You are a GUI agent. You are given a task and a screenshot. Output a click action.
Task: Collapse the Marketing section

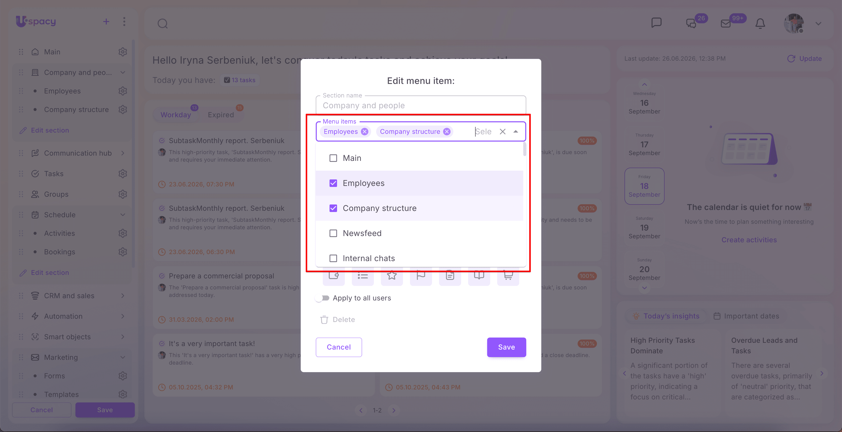123,358
